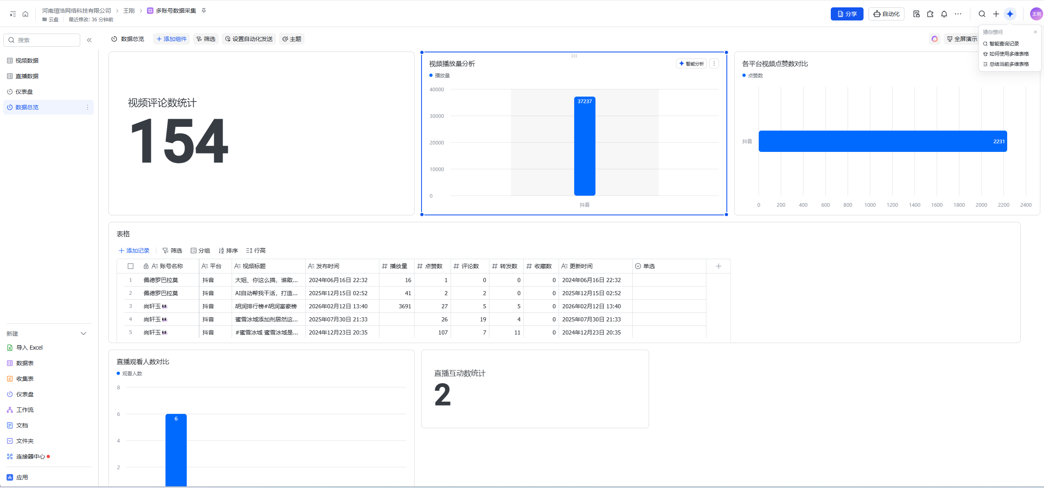The image size is (1044, 488).
Task: Close the 猜你想问 popup
Action: [1035, 32]
